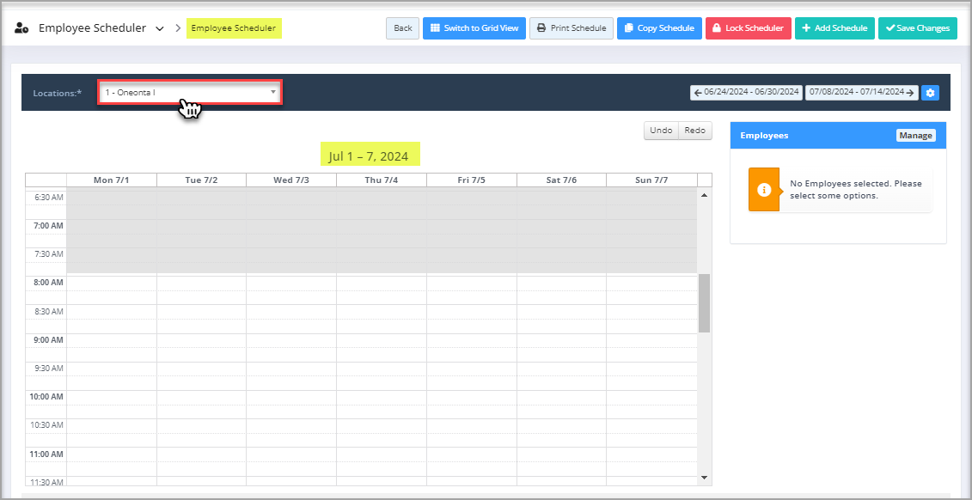Print the schedule
The width and height of the screenshot is (972, 500).
(572, 27)
